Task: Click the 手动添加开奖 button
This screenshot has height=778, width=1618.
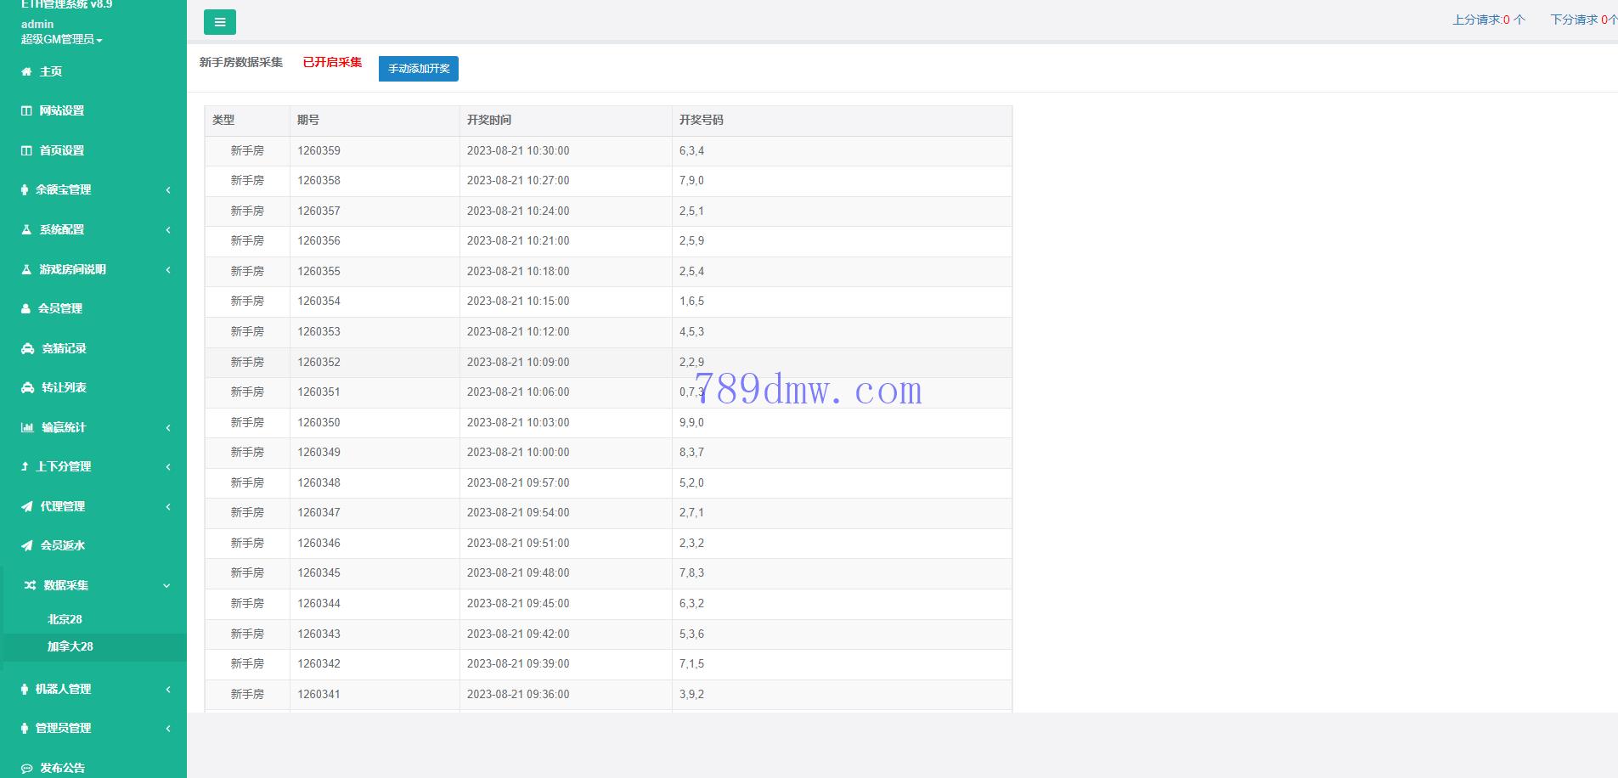Action: 419,69
